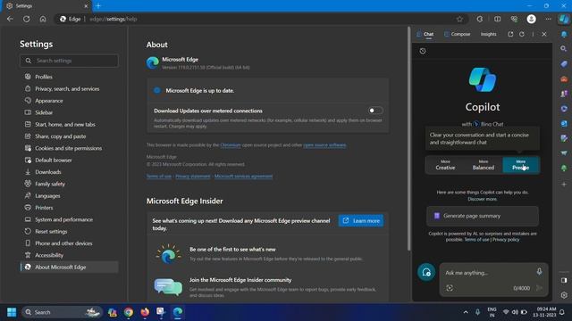Open the split screen icon in toolbar

[x=497, y=19]
